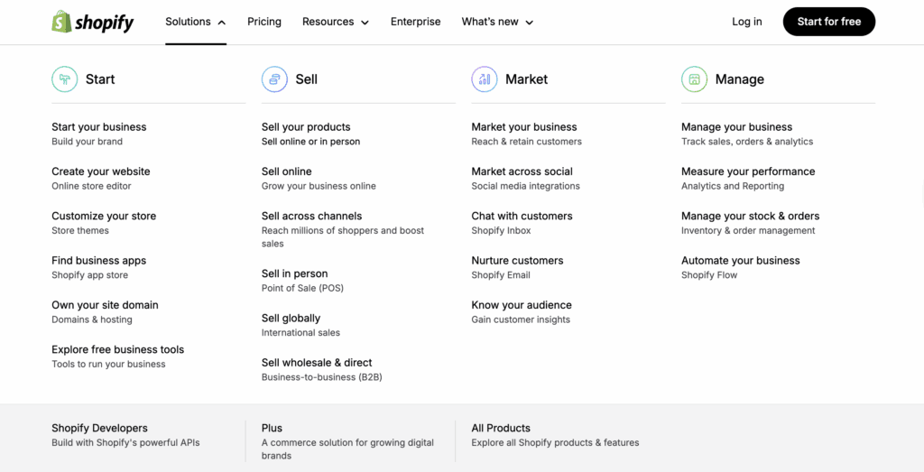Click the Sell section cards icon
This screenshot has height=472, width=924.
point(274,79)
